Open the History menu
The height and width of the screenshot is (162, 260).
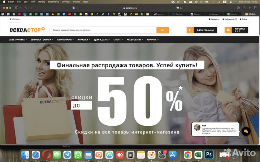(42, 2)
